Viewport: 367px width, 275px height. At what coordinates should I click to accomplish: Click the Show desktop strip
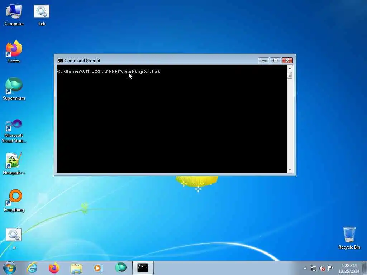364,268
